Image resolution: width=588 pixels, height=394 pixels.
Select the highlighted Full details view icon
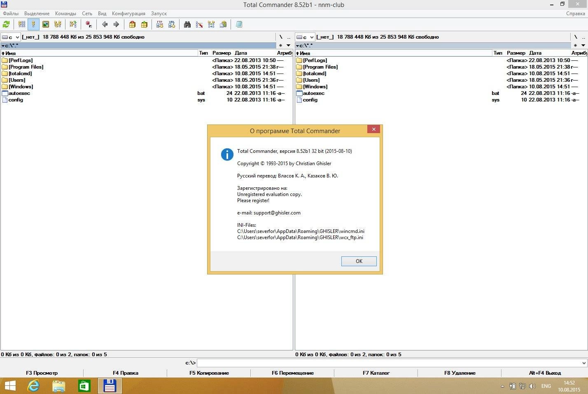(x=33, y=25)
